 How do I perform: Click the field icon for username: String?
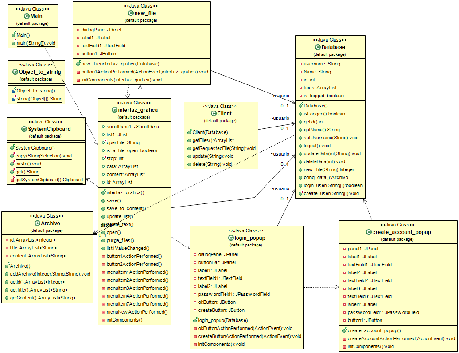(x=300, y=64)
